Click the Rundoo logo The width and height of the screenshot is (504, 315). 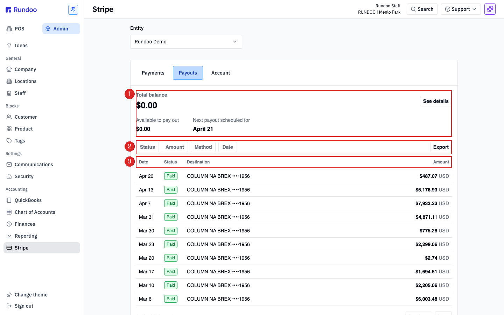tap(21, 10)
